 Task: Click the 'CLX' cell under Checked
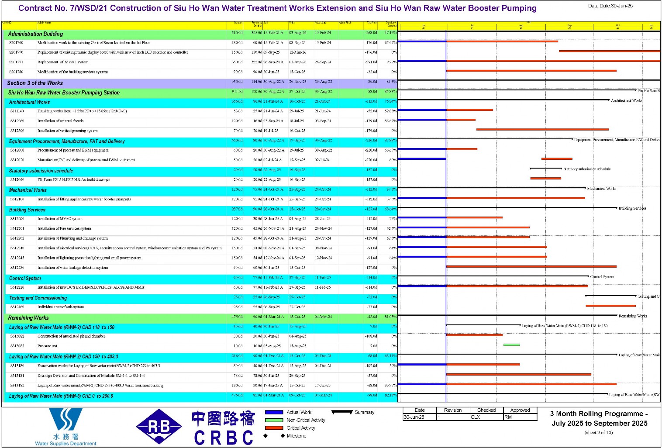pos(486,417)
